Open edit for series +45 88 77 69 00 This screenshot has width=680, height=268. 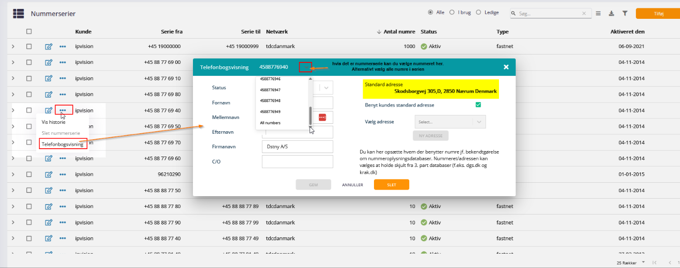49,62
